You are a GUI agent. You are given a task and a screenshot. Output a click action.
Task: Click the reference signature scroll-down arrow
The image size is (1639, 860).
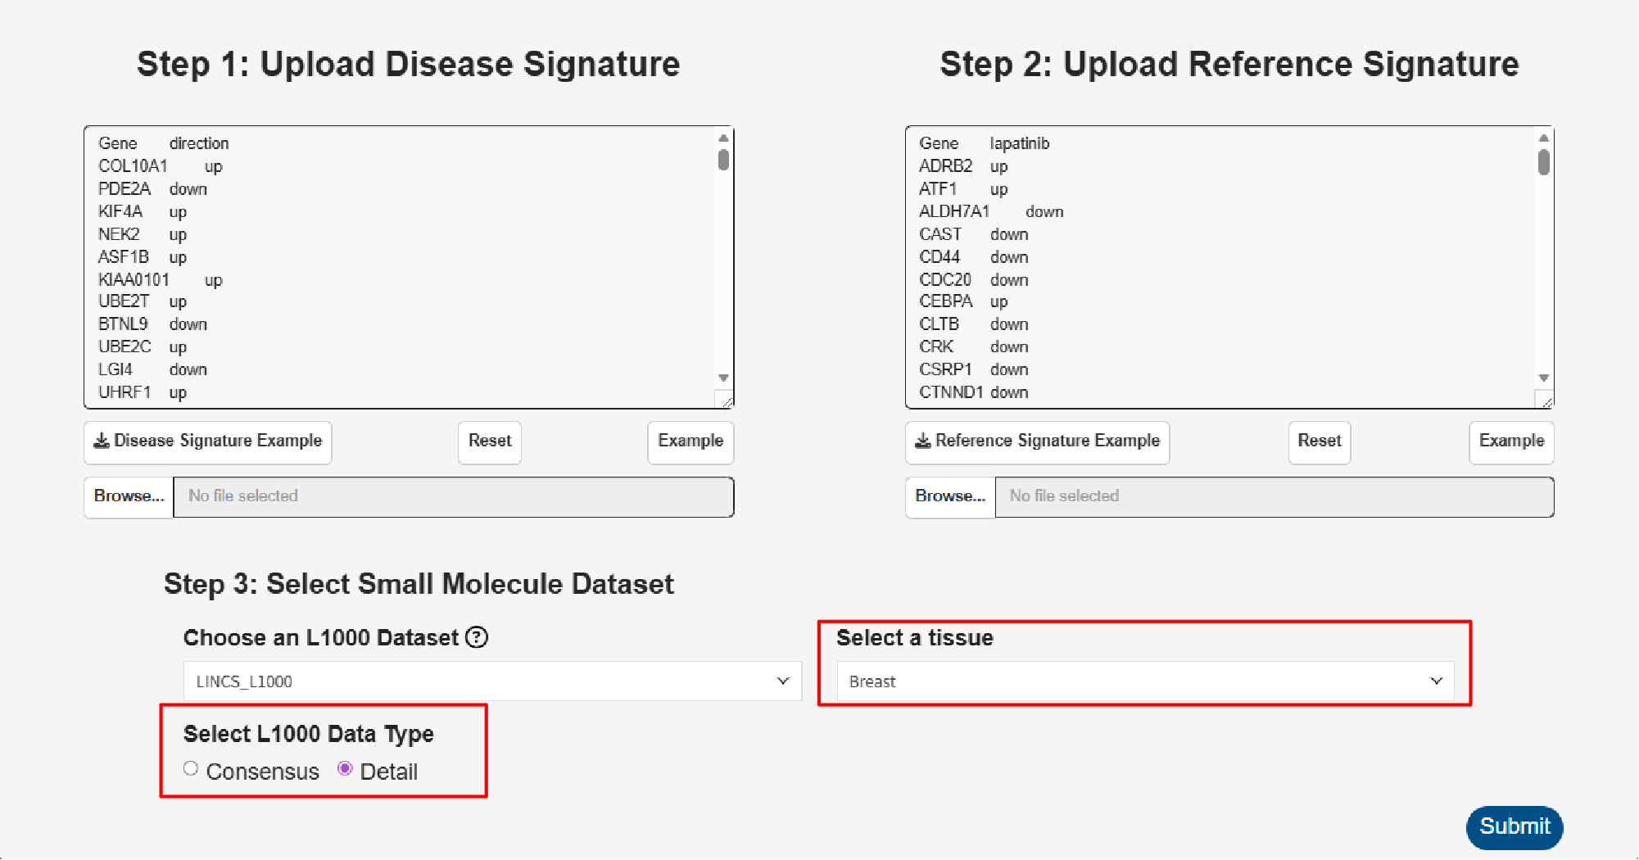click(1544, 378)
